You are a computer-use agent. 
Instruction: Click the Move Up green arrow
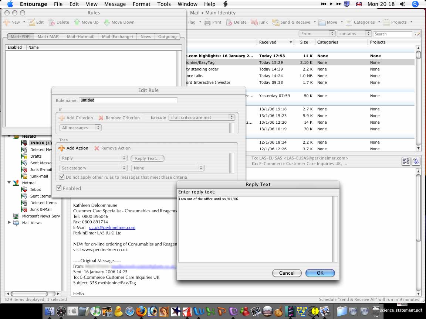[x=77, y=22]
